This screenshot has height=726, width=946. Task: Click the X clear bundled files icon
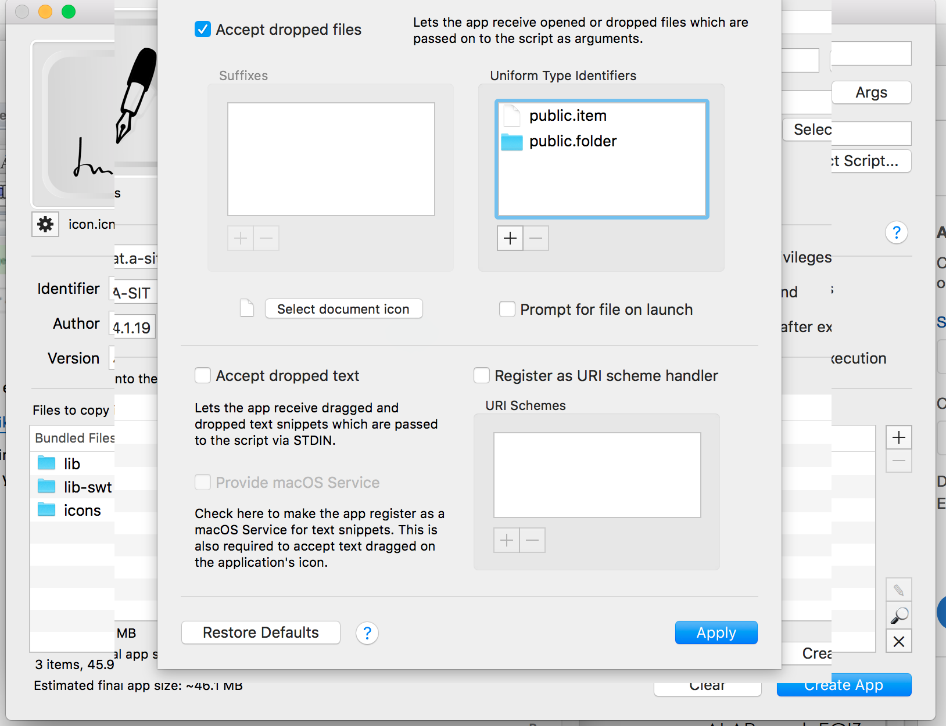899,642
